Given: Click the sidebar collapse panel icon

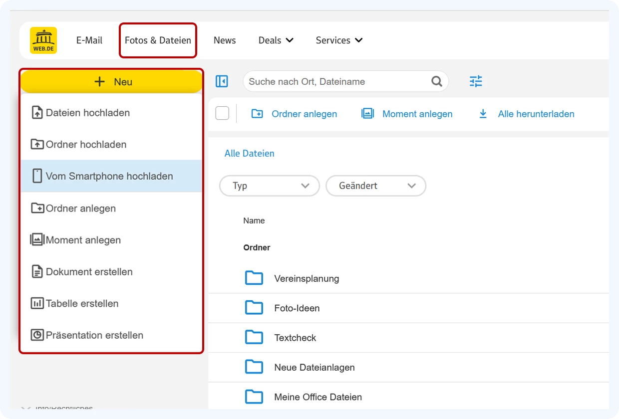Looking at the screenshot, I should pyautogui.click(x=222, y=81).
